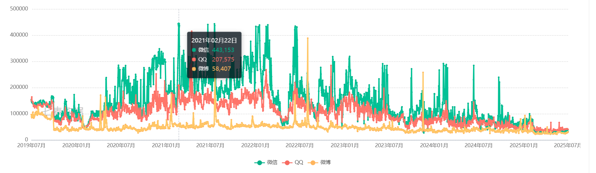This screenshot has height=173, width=596.
Task: Click the 微博 value 58,407 in tooltip
Action: [221, 69]
